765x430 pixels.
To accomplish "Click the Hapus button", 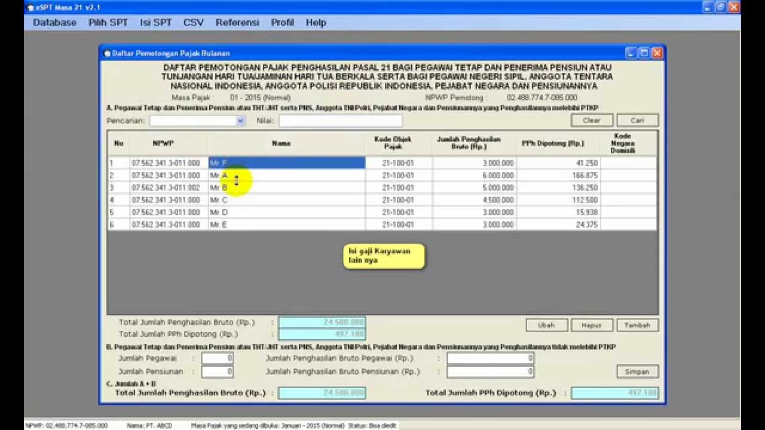I will coord(592,325).
